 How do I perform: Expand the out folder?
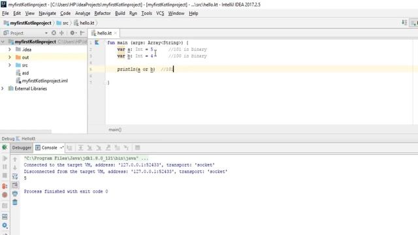(10, 57)
